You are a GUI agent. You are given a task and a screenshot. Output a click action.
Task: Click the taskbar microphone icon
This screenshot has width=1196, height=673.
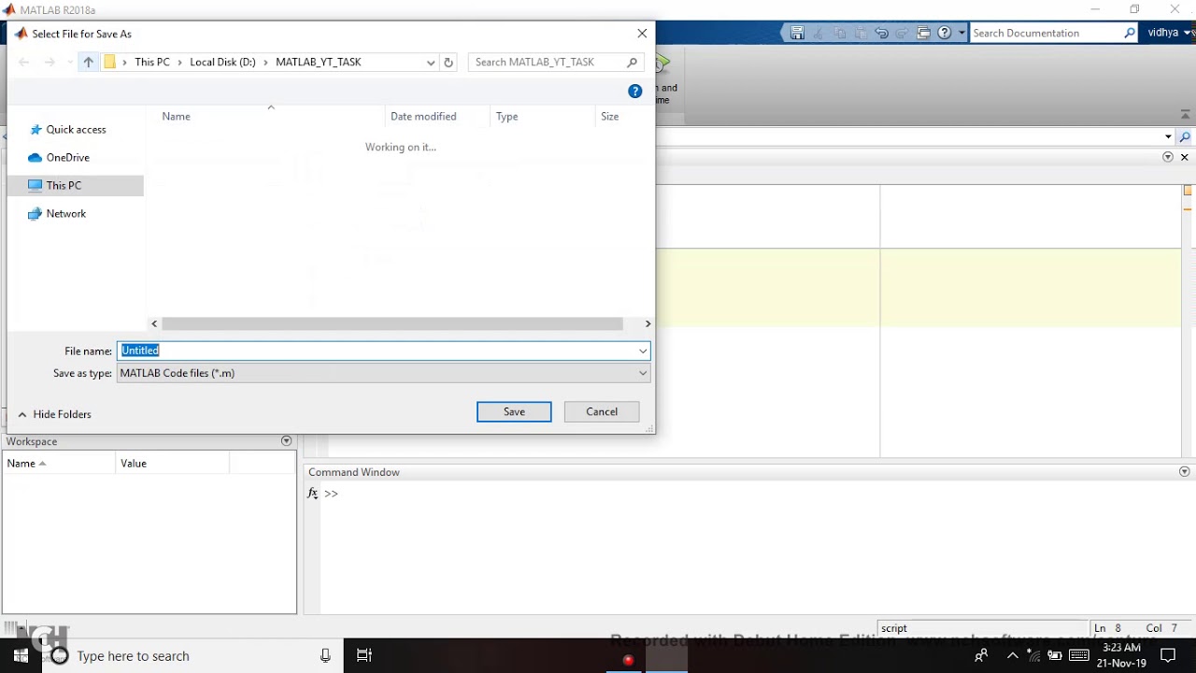(x=325, y=656)
